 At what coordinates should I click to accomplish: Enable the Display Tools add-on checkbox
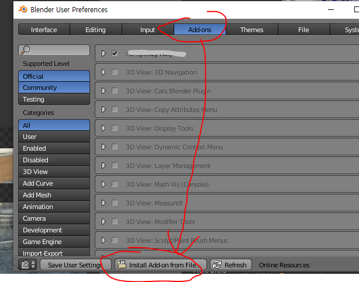(115, 128)
